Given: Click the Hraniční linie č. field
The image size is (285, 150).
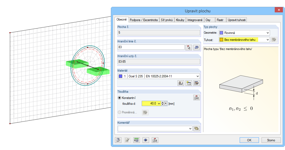Looking at the screenshot, I should pyautogui.click(x=151, y=47).
